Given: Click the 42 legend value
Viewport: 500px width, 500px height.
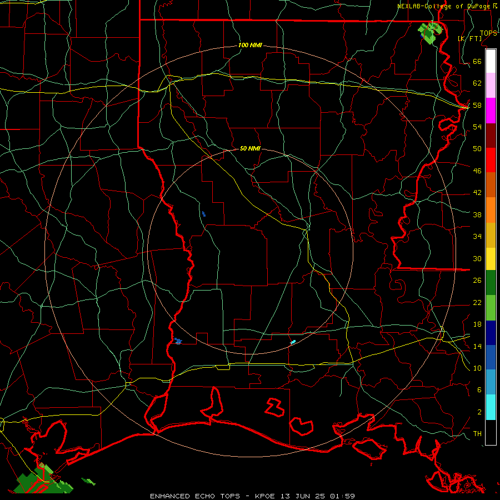Looking at the screenshot, I should click(x=477, y=192).
